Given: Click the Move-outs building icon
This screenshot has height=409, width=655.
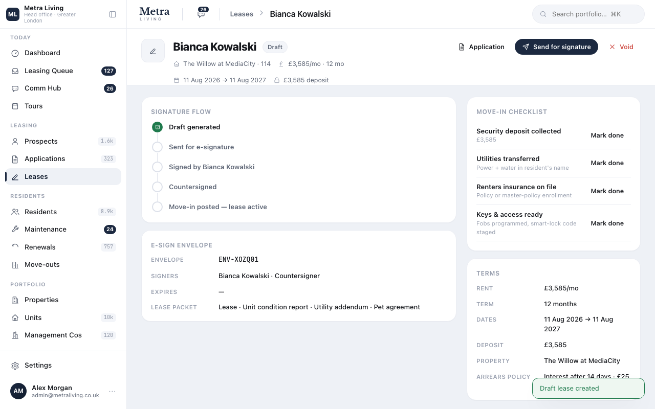Looking at the screenshot, I should coord(15,265).
